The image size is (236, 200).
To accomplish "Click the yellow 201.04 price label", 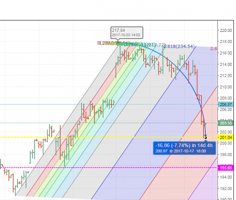I will [x=225, y=137].
